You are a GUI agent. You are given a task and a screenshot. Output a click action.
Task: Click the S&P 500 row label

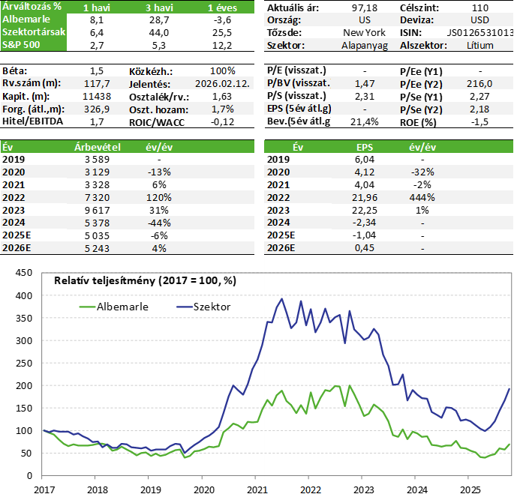coord(21,45)
